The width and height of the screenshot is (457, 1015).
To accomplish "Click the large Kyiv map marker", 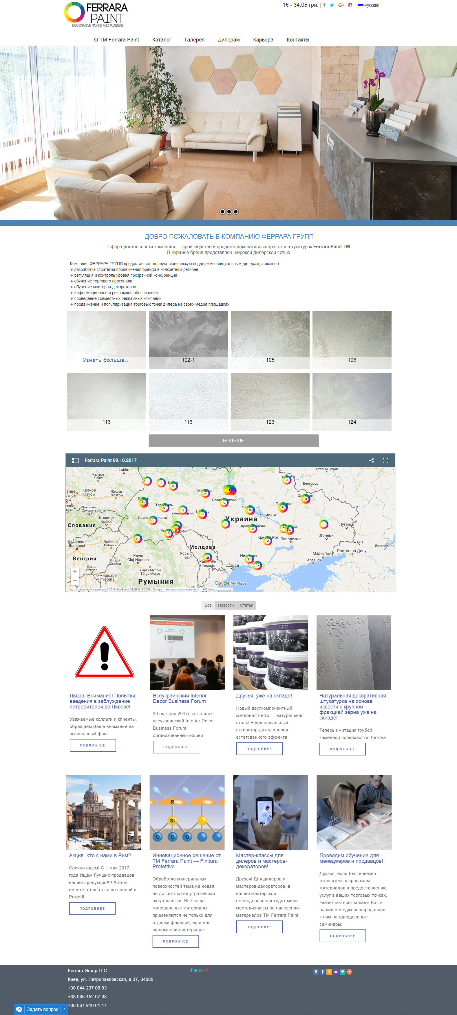I will point(230,490).
